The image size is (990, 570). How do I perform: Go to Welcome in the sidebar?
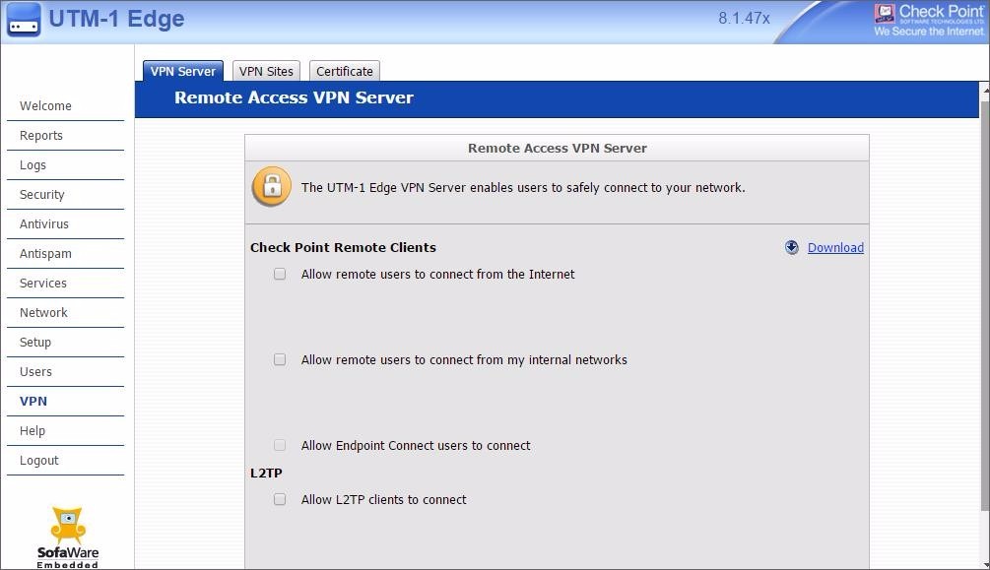pos(45,106)
